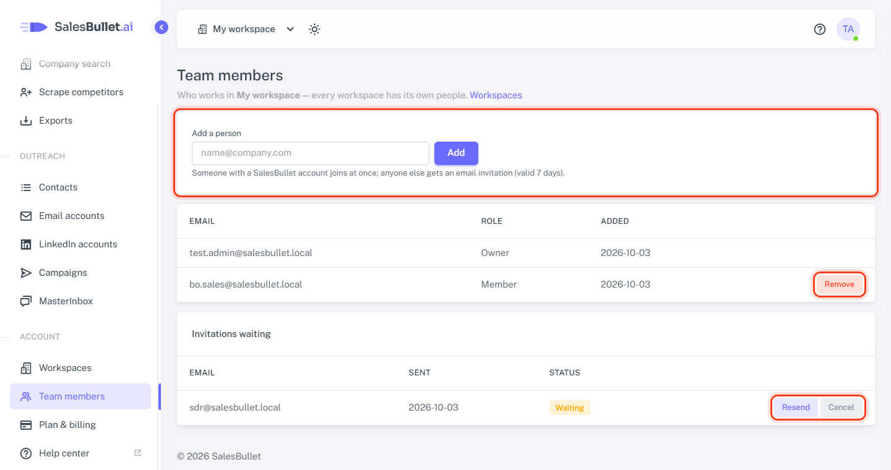This screenshot has height=470, width=891.
Task: Click the MasterInbox chat icon
Action: click(x=26, y=301)
